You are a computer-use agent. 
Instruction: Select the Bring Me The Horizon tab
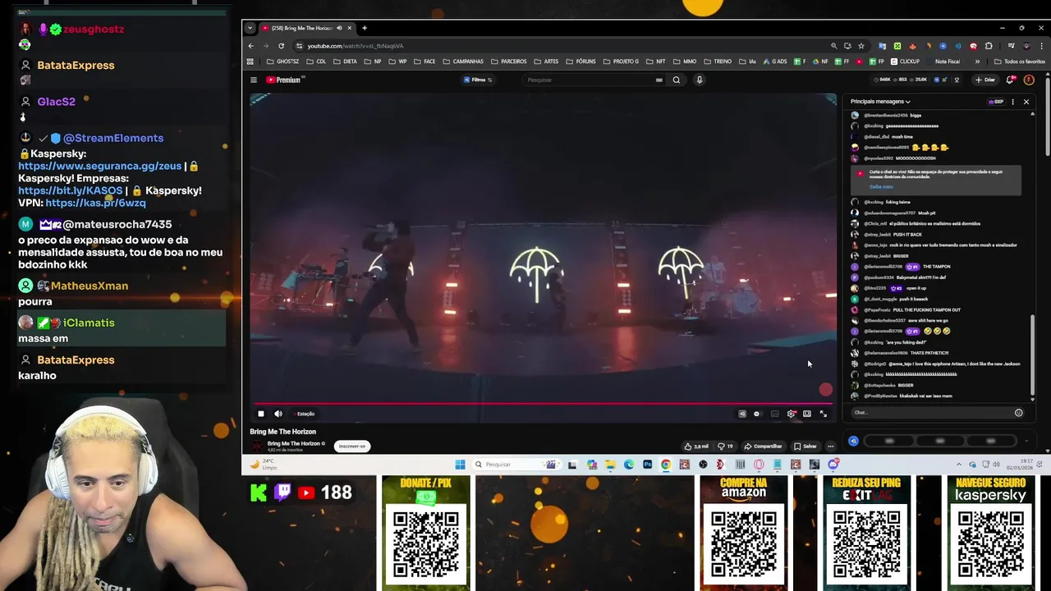pyautogui.click(x=307, y=28)
